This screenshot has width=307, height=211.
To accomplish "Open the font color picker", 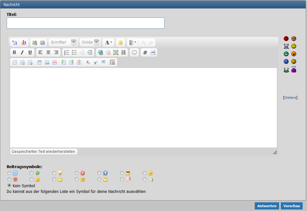I will (108, 42).
